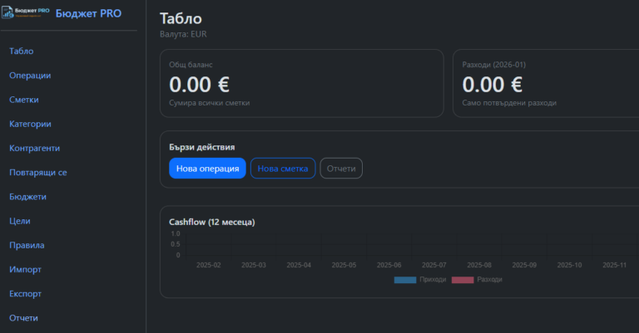Viewport: 639px width, 333px height.
Task: Go to Табло in the sidebar
Action: pyautogui.click(x=22, y=51)
